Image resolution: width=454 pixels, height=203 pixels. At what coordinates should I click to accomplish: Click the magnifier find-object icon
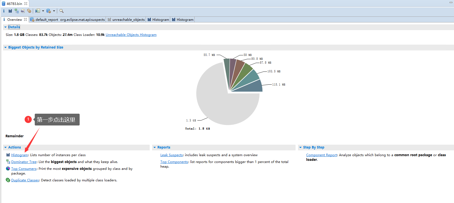[x=62, y=11]
